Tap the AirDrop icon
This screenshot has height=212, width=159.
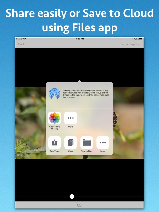(54, 93)
